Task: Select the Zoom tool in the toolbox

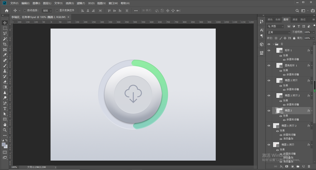Action: 5,130
